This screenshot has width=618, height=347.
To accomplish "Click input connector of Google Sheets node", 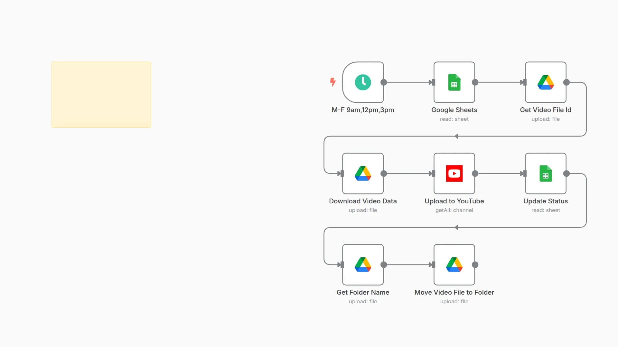I will (x=433, y=82).
